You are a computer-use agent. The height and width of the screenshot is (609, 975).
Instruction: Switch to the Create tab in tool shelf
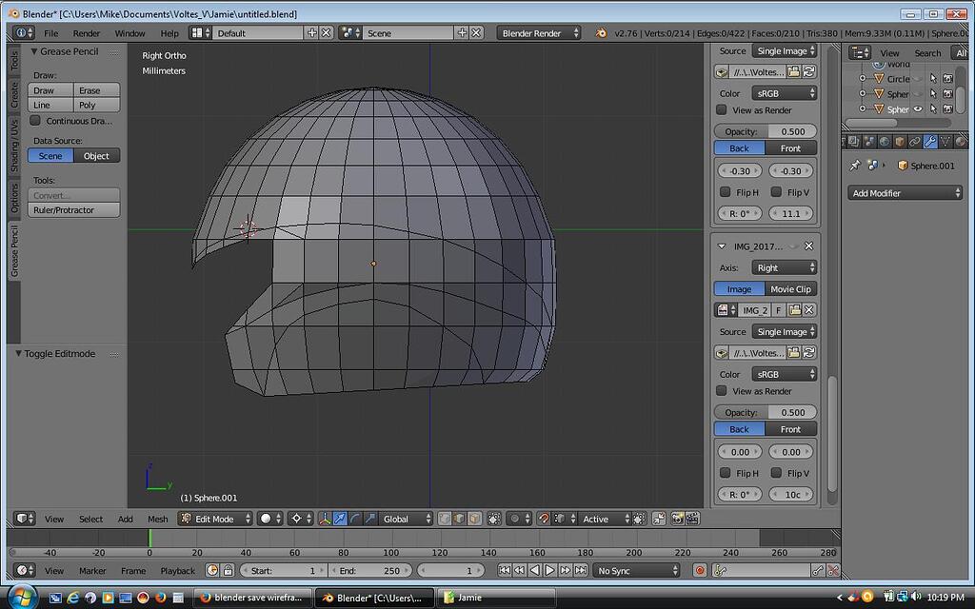click(x=14, y=94)
